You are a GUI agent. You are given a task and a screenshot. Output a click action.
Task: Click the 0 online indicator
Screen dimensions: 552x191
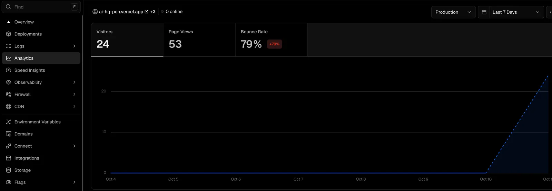172,12
